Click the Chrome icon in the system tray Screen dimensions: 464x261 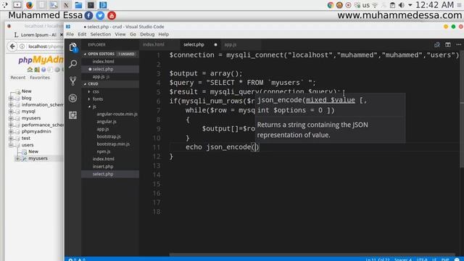click(x=331, y=5)
